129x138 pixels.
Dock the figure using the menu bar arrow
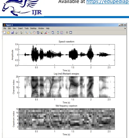tap(125, 28)
